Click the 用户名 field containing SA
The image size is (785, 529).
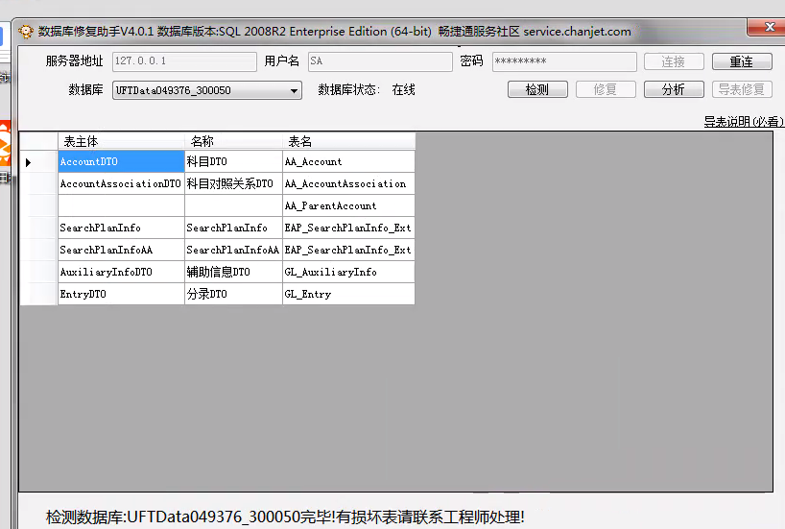coord(380,61)
